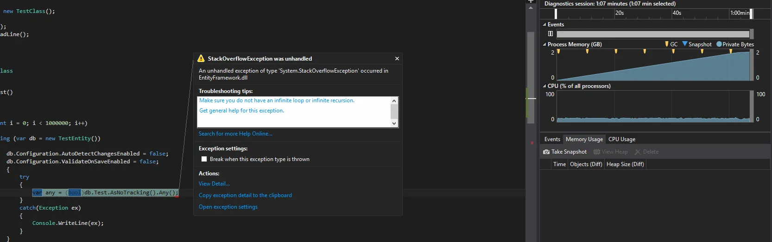Click the GC legend marker icon

click(x=667, y=44)
